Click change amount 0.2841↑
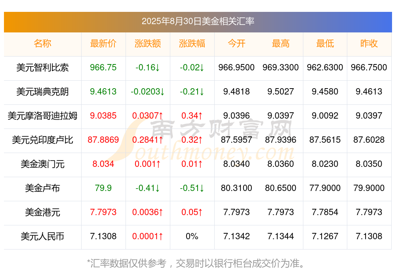 (x=147, y=140)
